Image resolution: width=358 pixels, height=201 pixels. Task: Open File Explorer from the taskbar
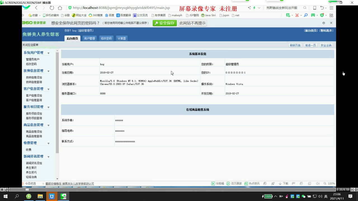click(x=40, y=196)
